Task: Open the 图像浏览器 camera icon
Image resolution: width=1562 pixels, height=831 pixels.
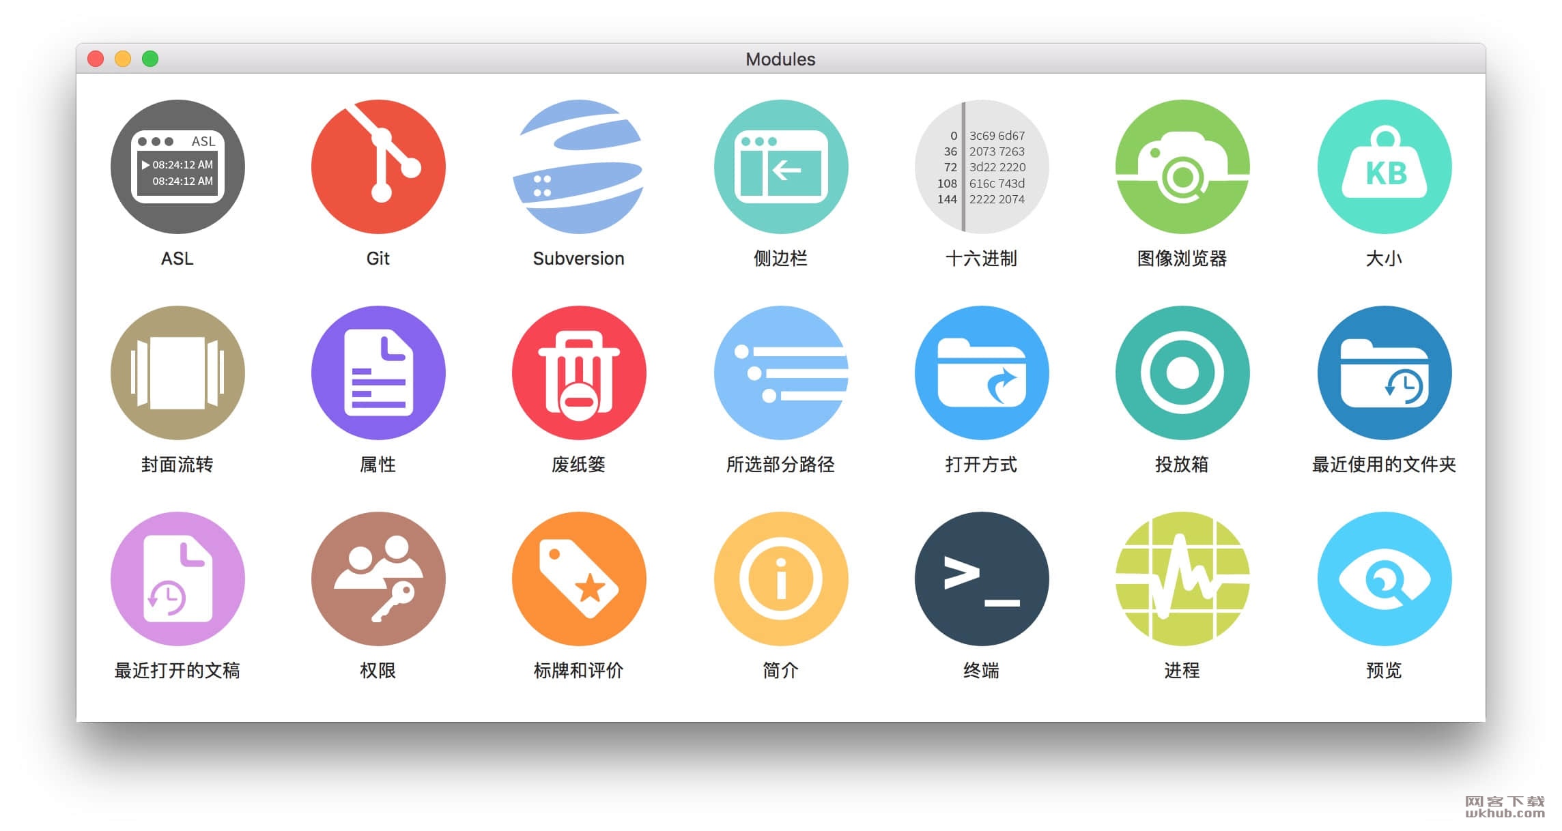Action: point(1182,167)
